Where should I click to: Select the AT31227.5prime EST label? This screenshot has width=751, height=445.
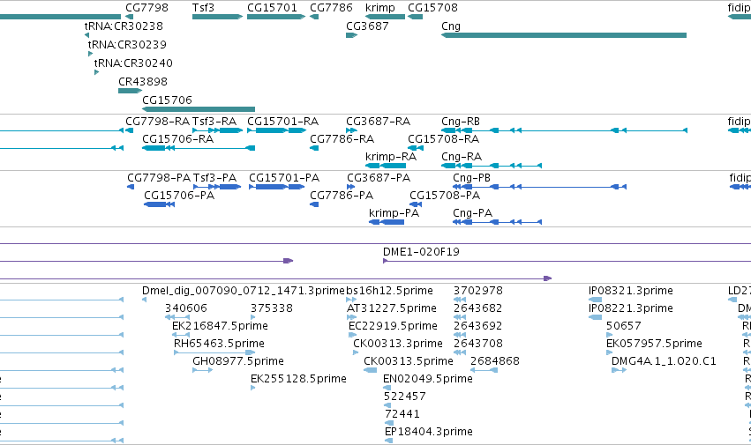[392, 308]
